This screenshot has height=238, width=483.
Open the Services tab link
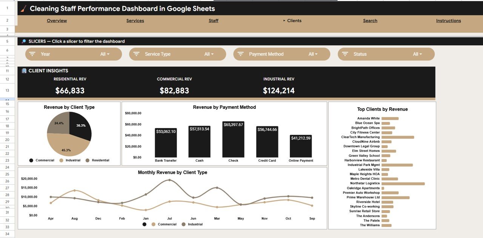pyautogui.click(x=135, y=21)
